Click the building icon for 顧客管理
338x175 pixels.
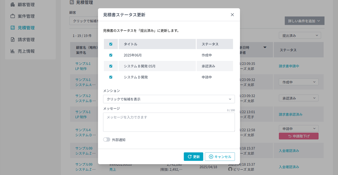(13, 4)
